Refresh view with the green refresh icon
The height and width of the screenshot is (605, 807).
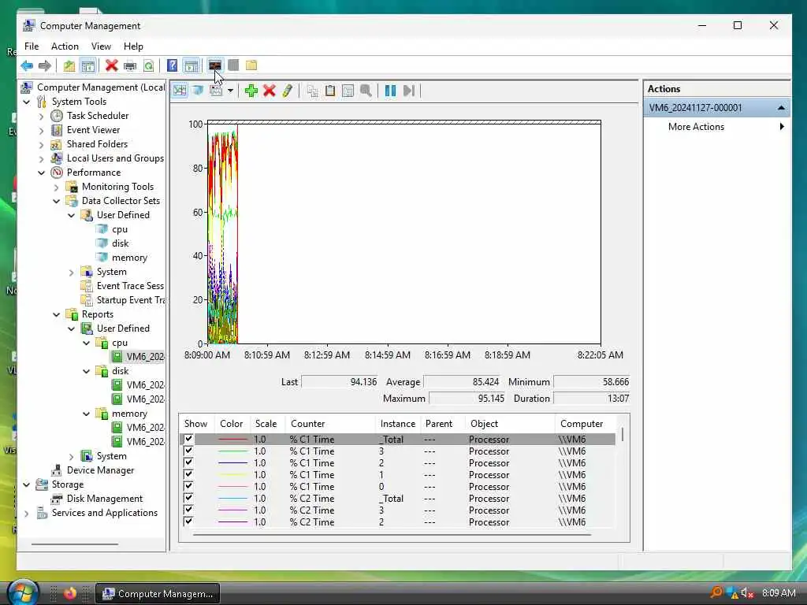coord(149,65)
